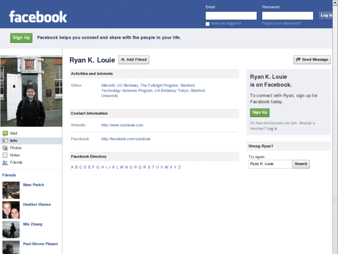Open directory letter W
Image resolution: width=338 pixels, height=254 pixels.
[166, 167]
